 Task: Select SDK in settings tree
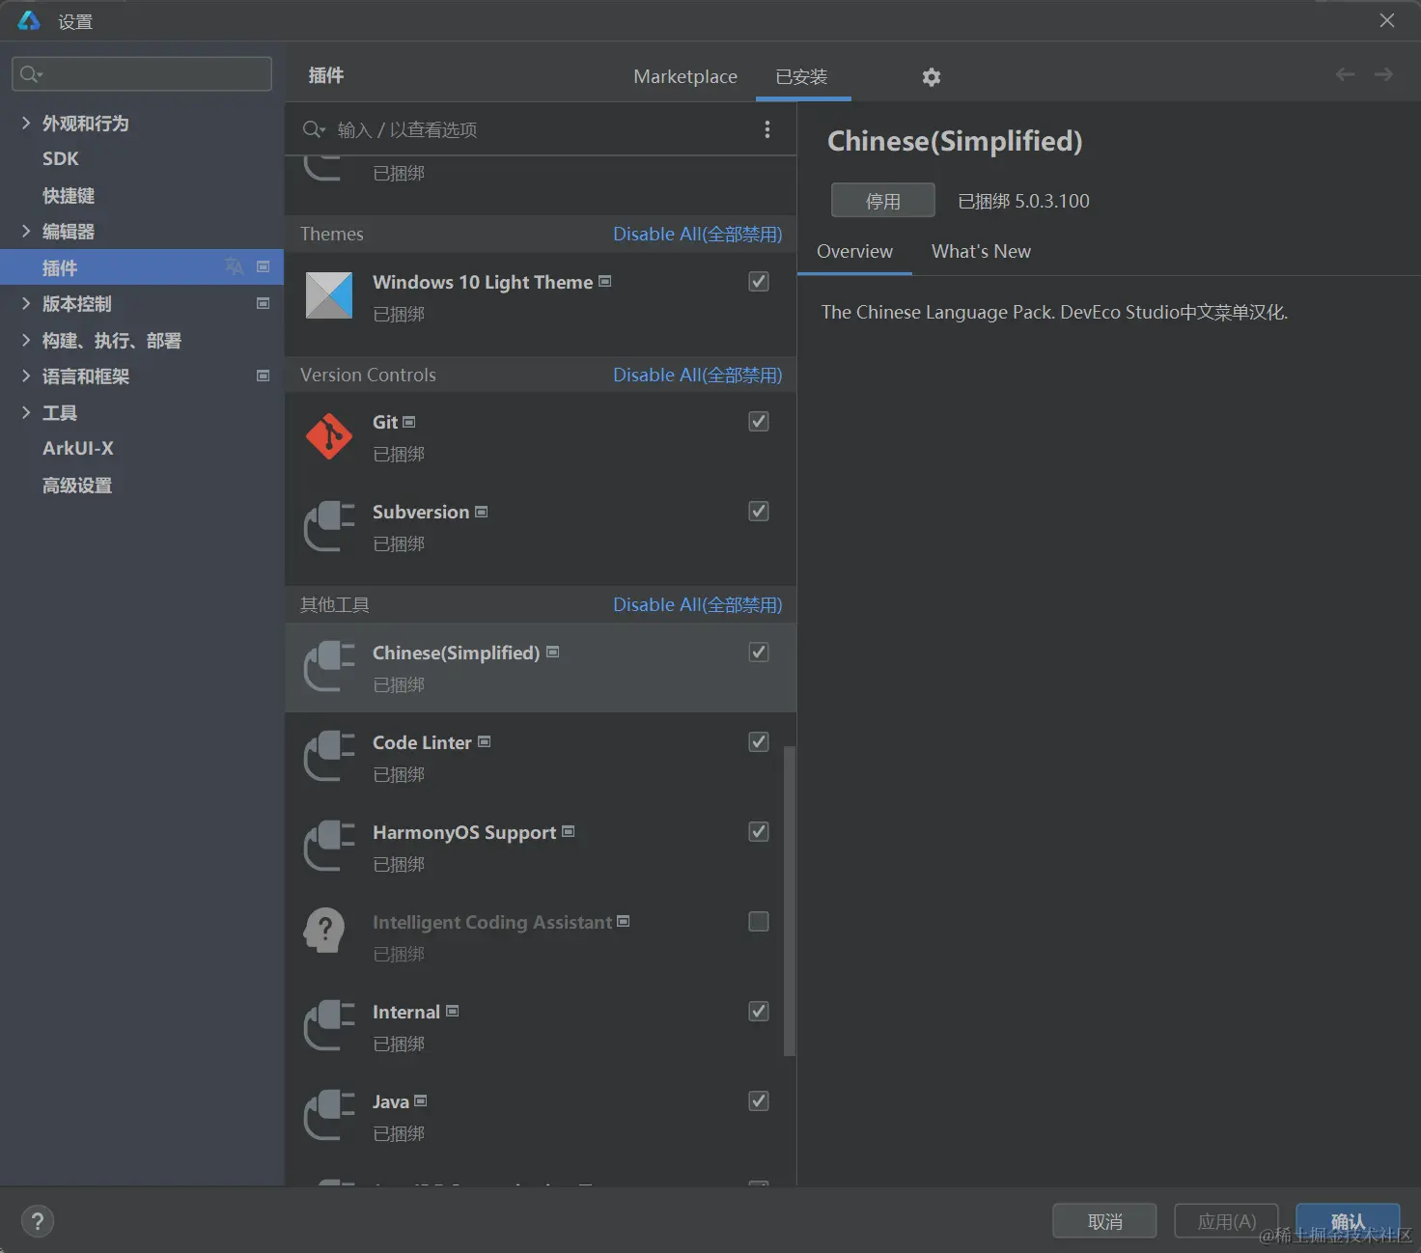point(61,158)
